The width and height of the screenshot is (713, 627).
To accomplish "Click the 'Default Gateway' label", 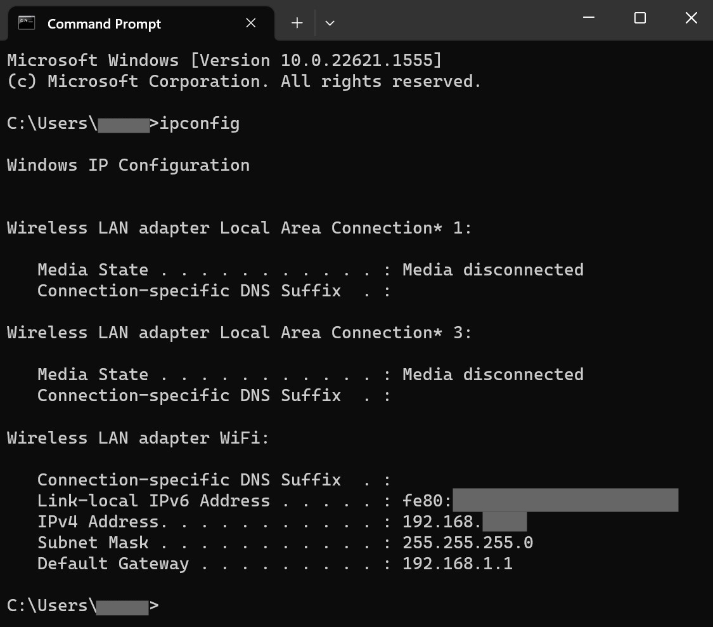I will [113, 564].
